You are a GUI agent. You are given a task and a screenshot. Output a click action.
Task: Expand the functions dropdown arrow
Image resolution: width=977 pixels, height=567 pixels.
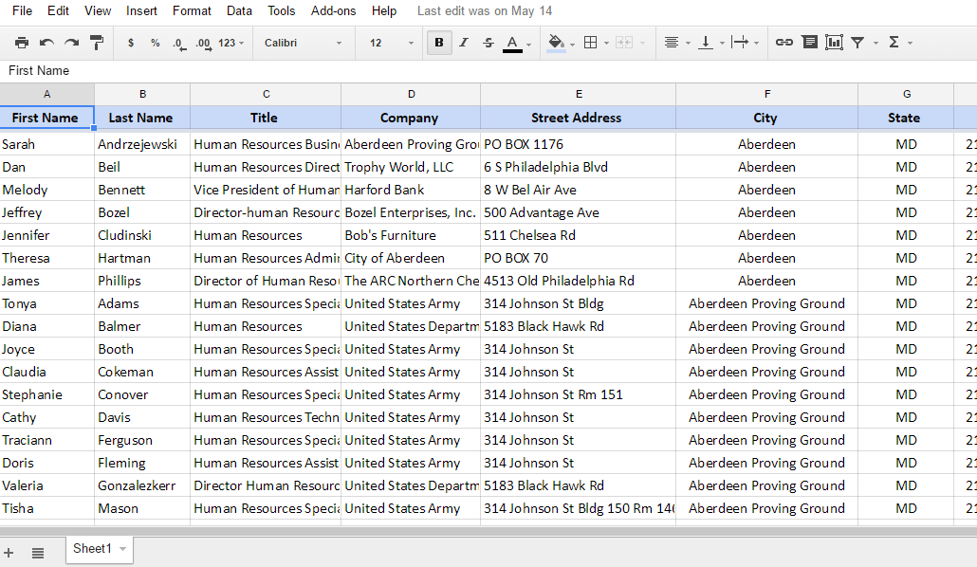click(x=911, y=43)
